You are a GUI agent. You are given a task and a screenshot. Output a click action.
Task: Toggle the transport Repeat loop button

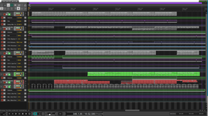click(29, 114)
